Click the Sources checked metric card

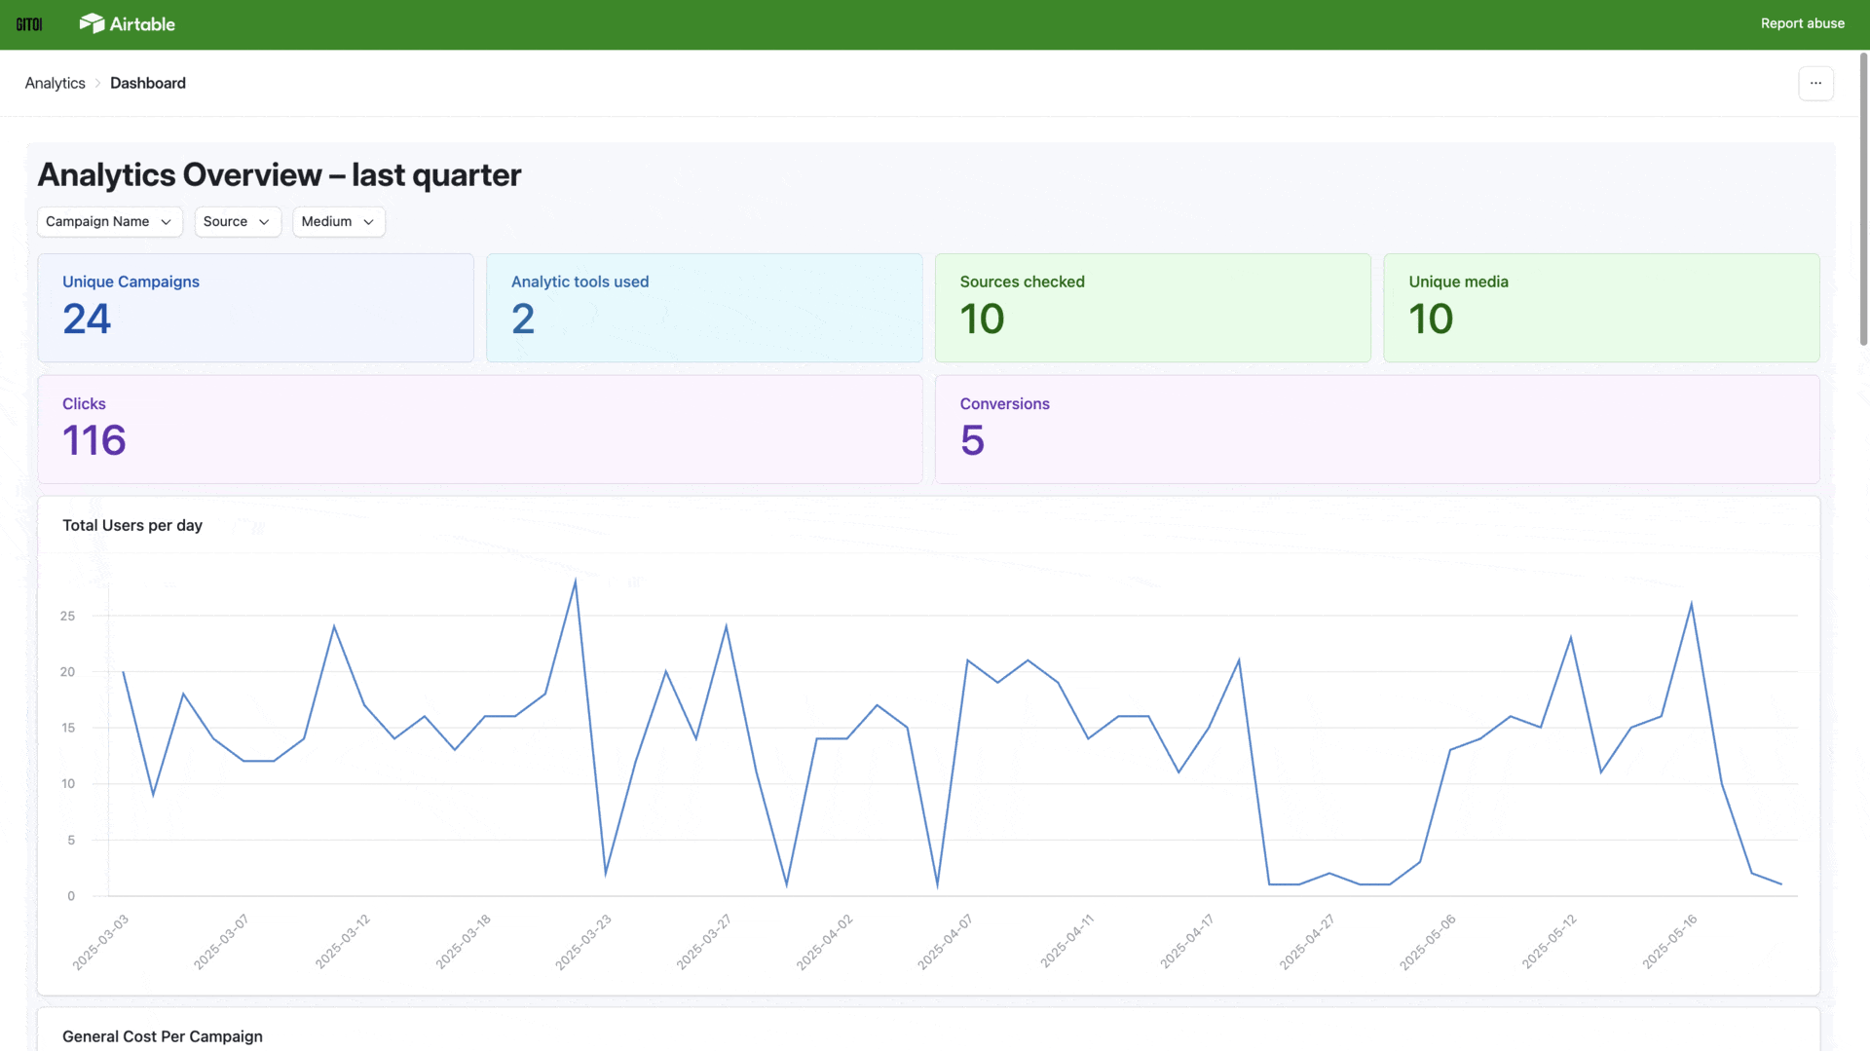1152,307
